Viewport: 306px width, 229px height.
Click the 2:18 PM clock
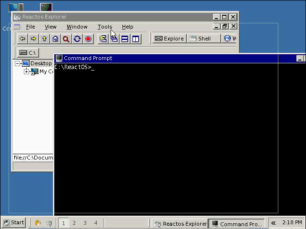pyautogui.click(x=292, y=222)
